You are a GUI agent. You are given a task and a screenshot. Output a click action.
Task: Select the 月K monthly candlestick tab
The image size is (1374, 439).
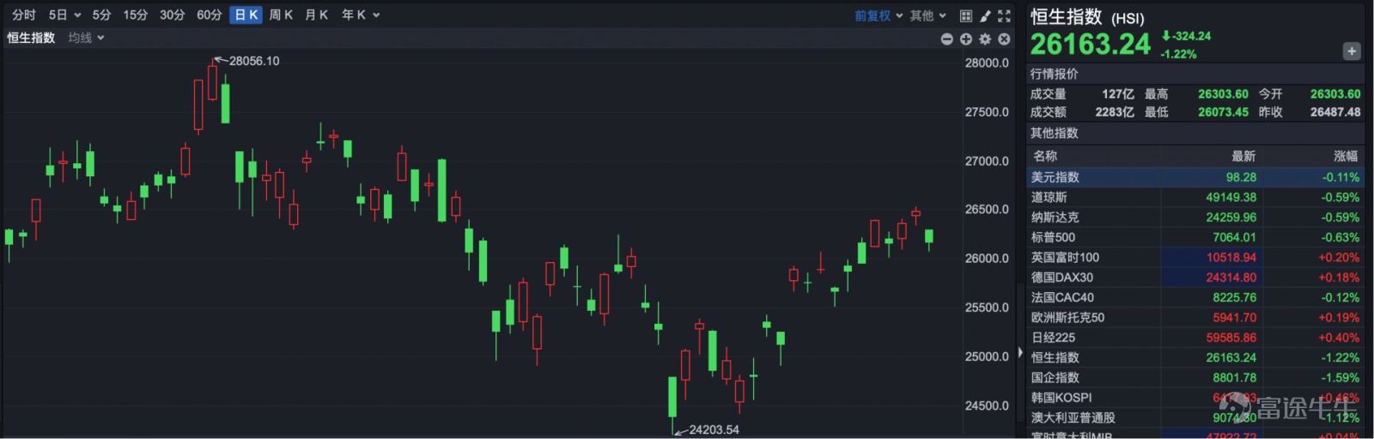316,15
